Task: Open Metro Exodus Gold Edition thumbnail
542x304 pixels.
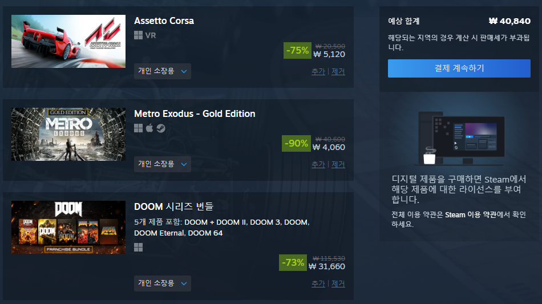Action: coord(68,134)
